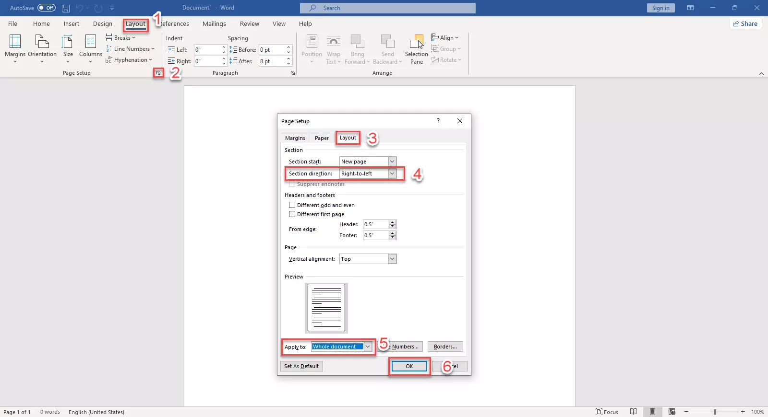Increase the Header from-edge spinner value
The width and height of the screenshot is (768, 417).
pyautogui.click(x=393, y=222)
